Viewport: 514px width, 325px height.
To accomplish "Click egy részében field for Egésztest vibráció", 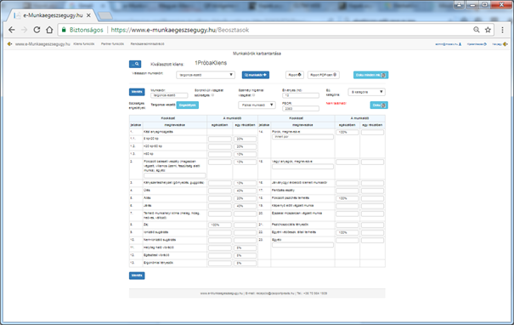I will 246,255.
